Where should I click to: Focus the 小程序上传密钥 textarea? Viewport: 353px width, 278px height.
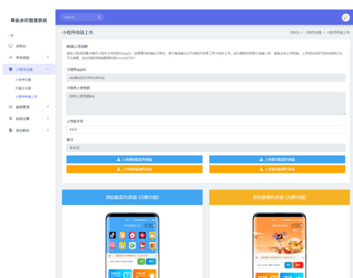[x=206, y=103]
